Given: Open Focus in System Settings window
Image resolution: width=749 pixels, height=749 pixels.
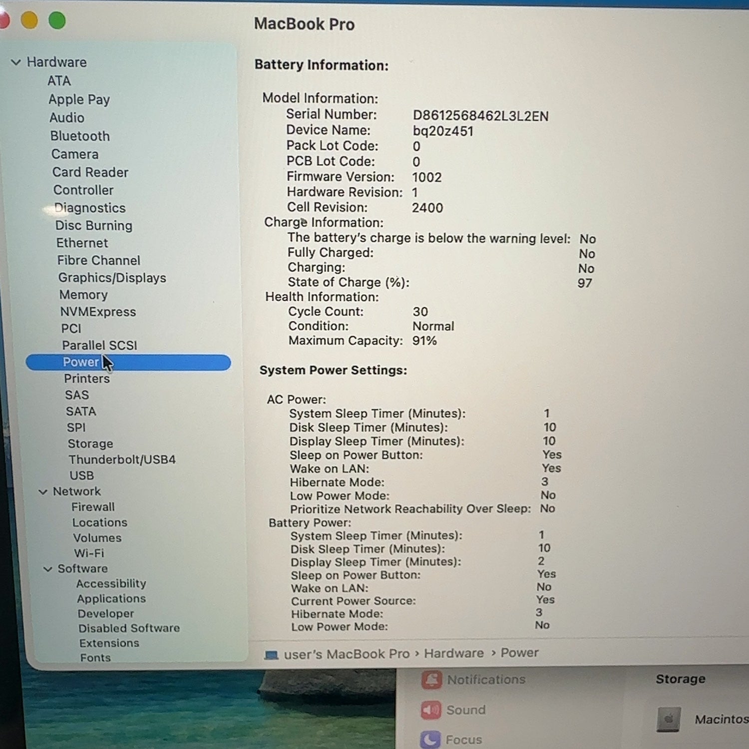Looking at the screenshot, I should coord(464,740).
